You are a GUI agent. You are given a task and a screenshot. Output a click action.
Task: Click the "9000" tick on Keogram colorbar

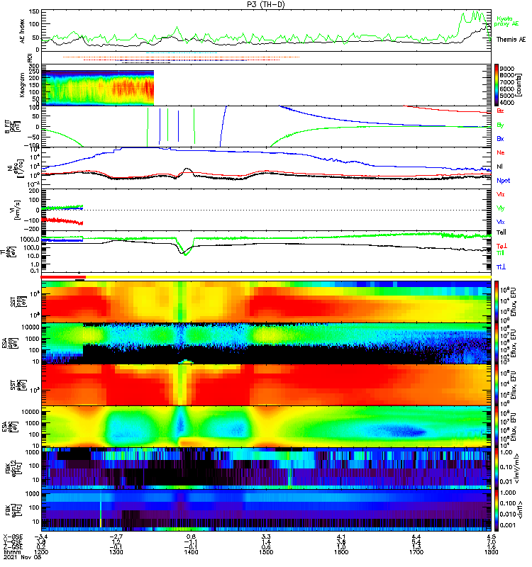506,69
